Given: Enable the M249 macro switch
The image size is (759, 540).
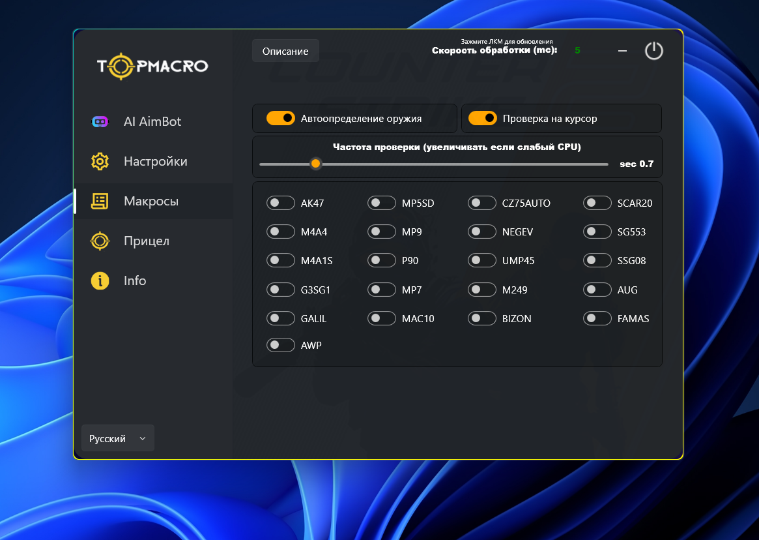Looking at the screenshot, I should pos(482,290).
